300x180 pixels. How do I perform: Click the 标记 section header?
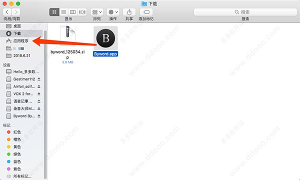[x=6, y=125]
